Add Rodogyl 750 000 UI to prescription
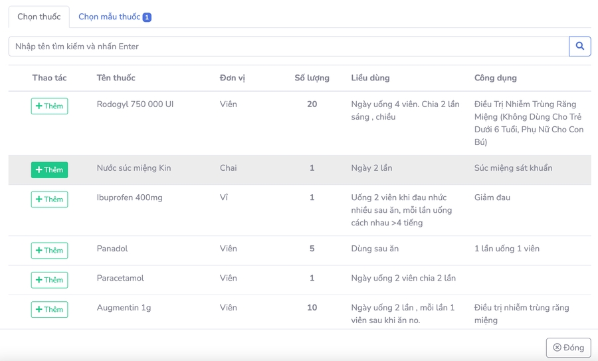 coord(49,106)
